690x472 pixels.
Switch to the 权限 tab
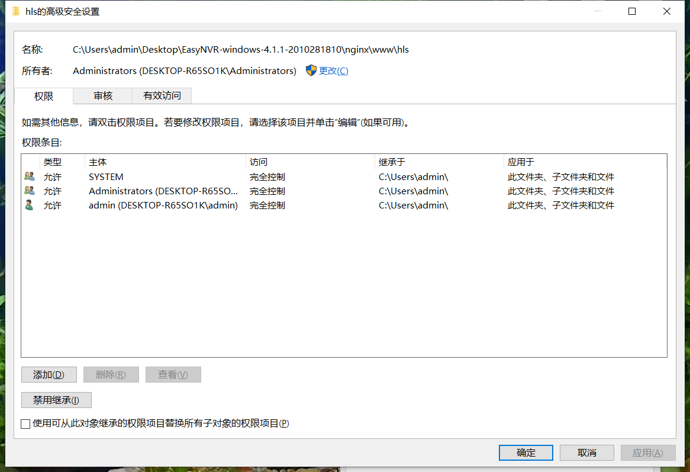[x=44, y=96]
